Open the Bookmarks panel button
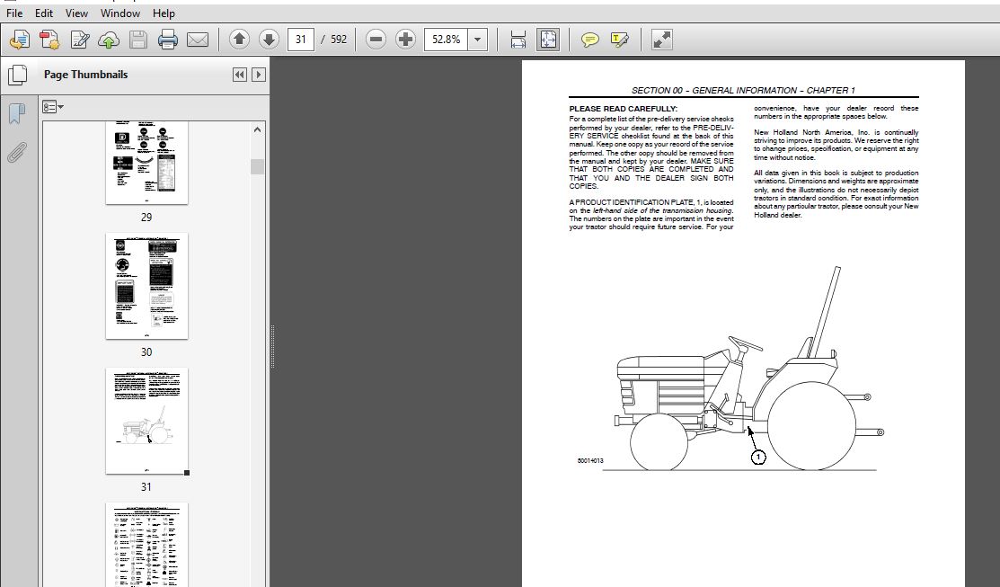Image resolution: width=1000 pixels, height=587 pixels. pyautogui.click(x=16, y=114)
